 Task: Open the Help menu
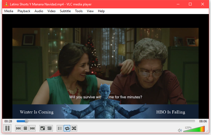click(101, 11)
